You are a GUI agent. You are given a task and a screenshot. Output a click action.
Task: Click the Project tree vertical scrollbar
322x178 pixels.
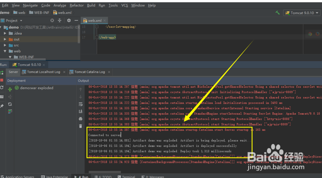tap(79, 34)
